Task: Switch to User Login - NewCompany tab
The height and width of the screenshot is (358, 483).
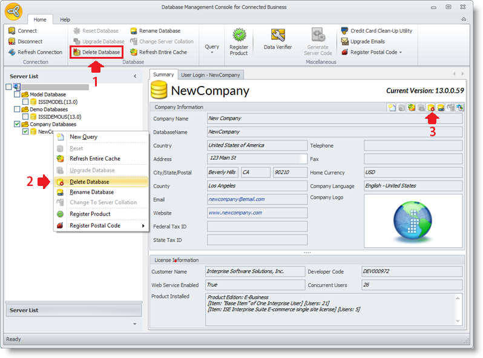Action: (211, 75)
